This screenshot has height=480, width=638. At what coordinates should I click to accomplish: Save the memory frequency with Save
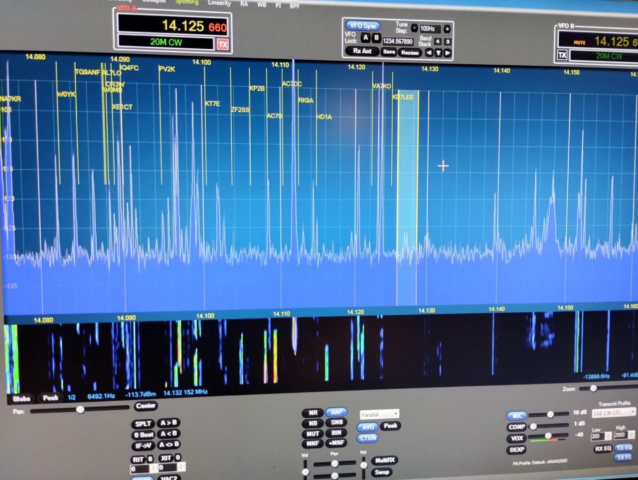tap(389, 52)
